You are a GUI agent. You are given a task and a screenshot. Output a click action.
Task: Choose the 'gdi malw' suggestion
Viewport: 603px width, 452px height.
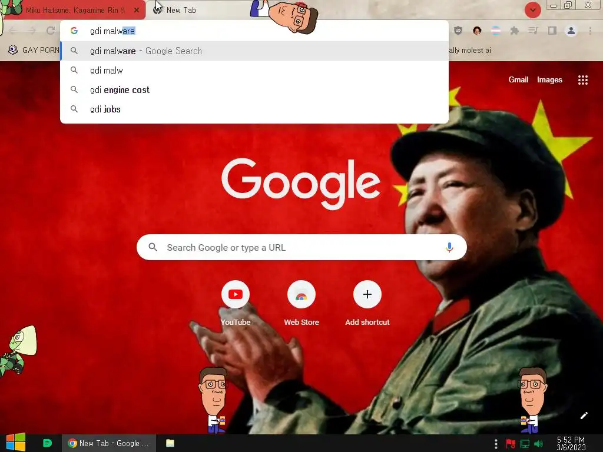(254, 71)
